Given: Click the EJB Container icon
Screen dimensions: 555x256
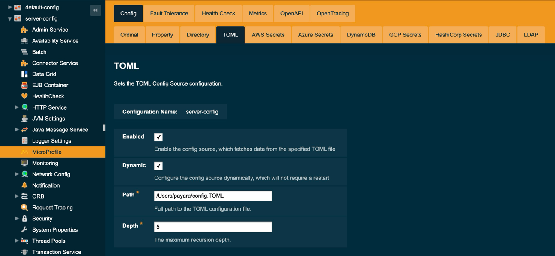Looking at the screenshot, I should (x=25, y=85).
